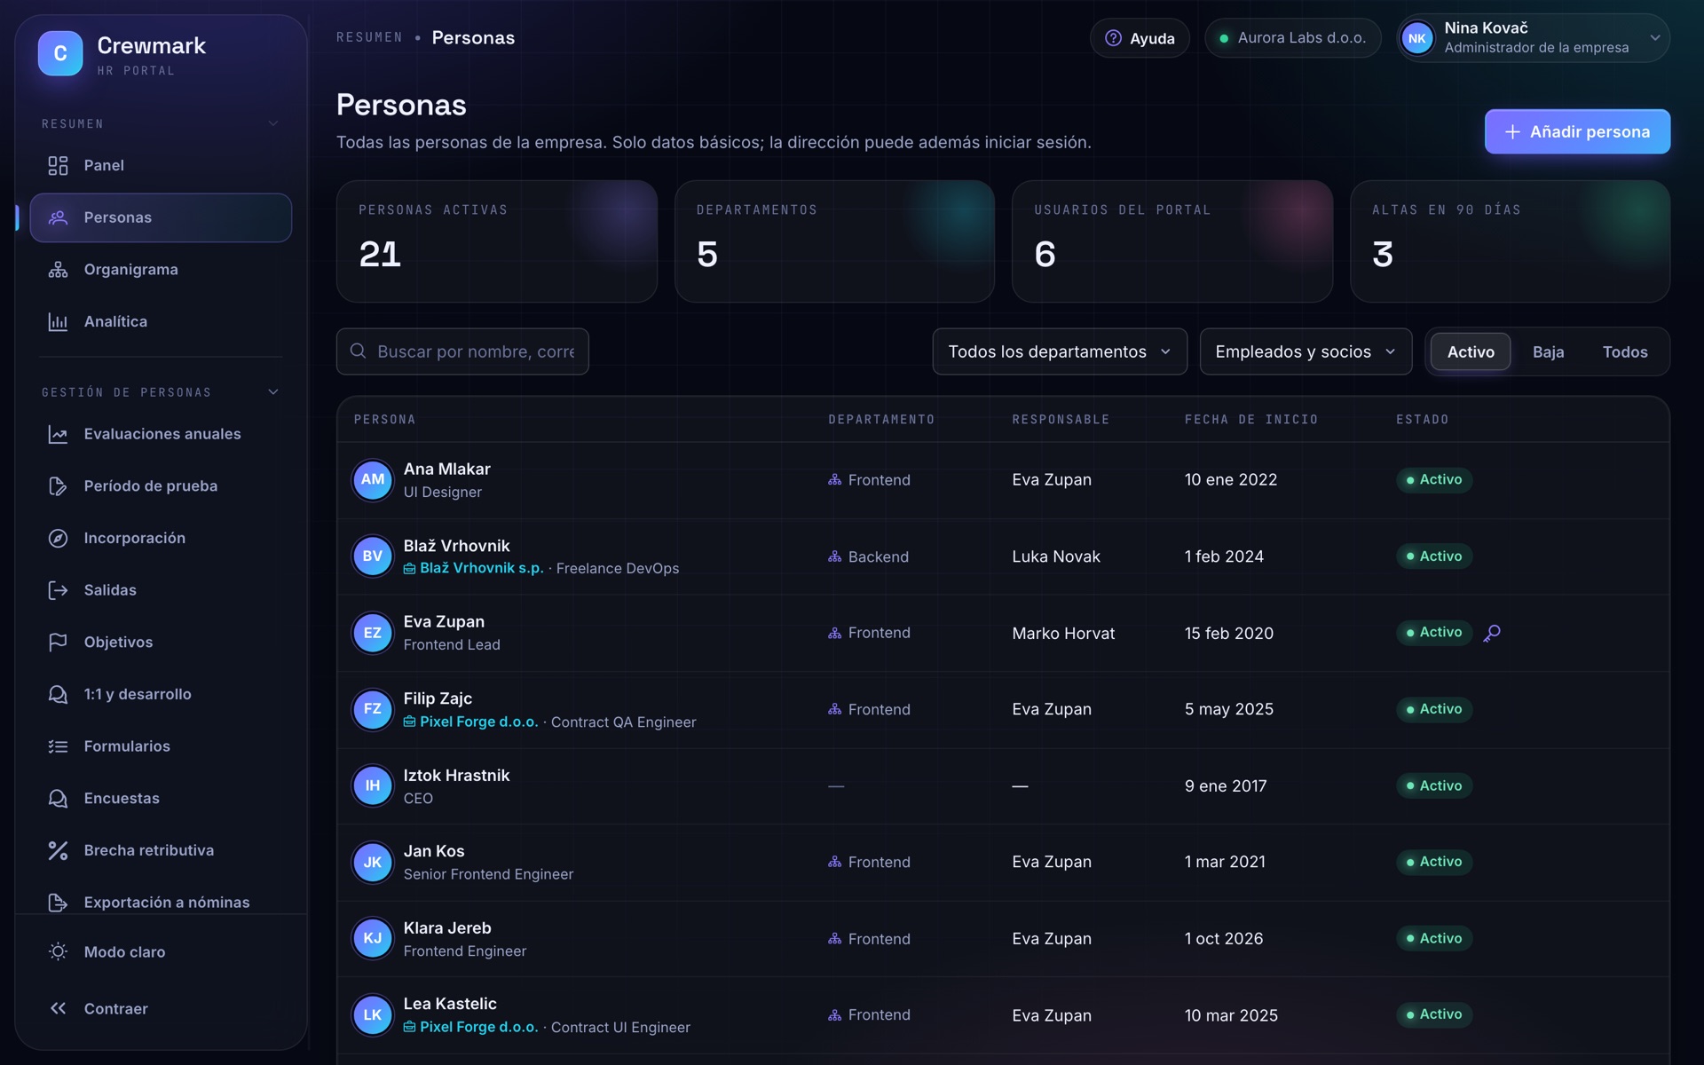Open the Pixel Forge d.o.o. link for Filip Zajc
1704x1065 pixels.
[478, 722]
